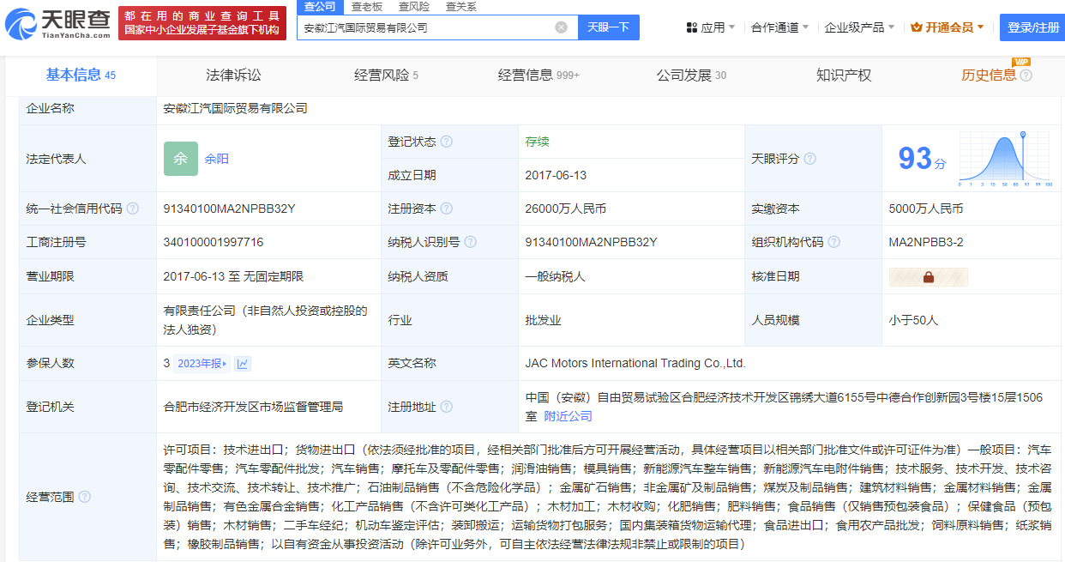The height and width of the screenshot is (562, 1065).
Task: Open the 知识产权 tab
Action: pos(844,76)
